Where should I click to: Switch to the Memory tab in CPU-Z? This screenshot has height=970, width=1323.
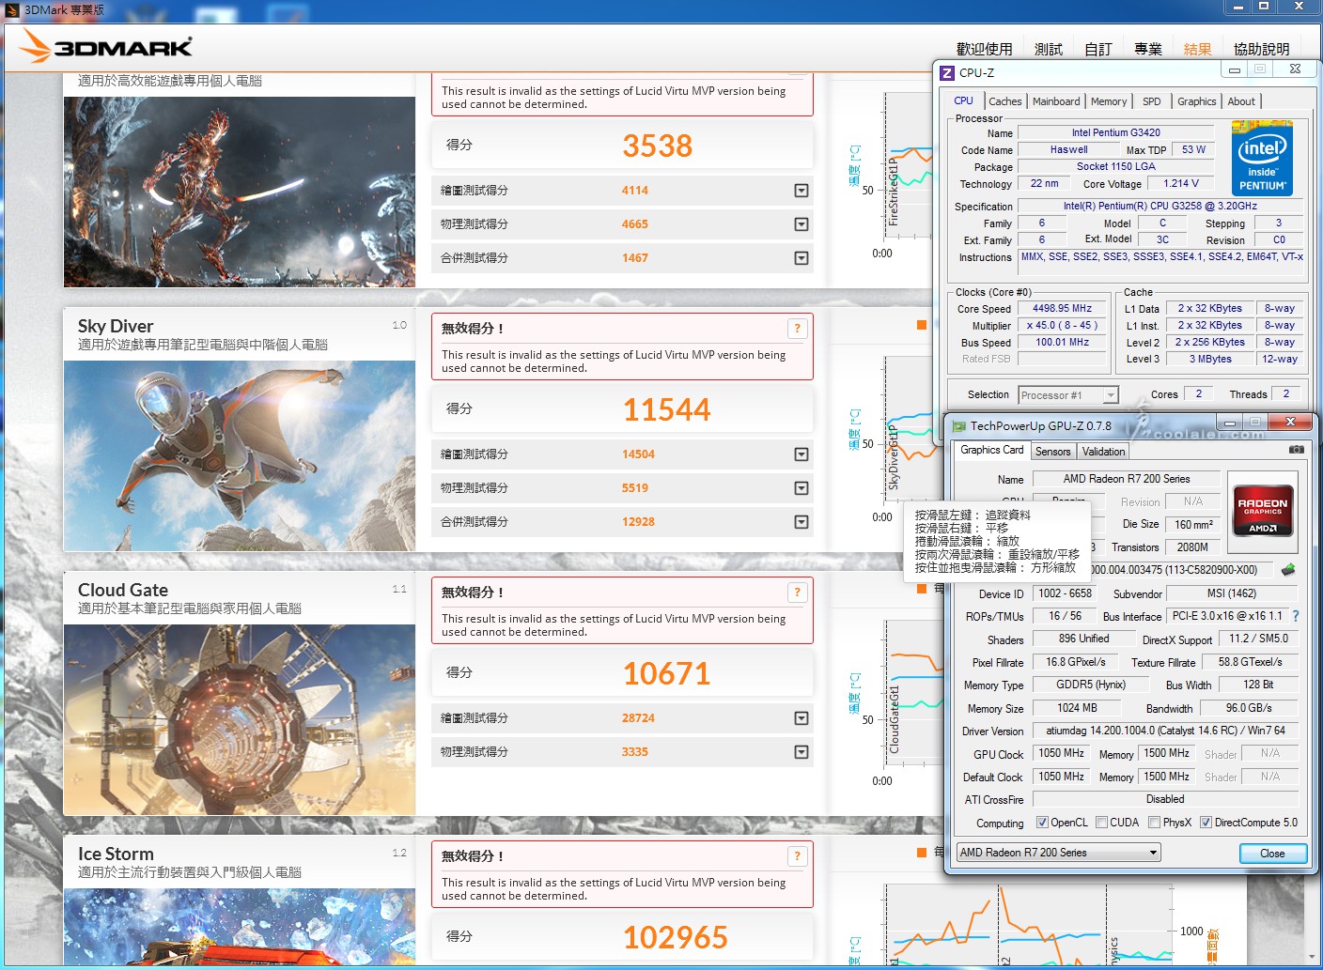(1109, 101)
